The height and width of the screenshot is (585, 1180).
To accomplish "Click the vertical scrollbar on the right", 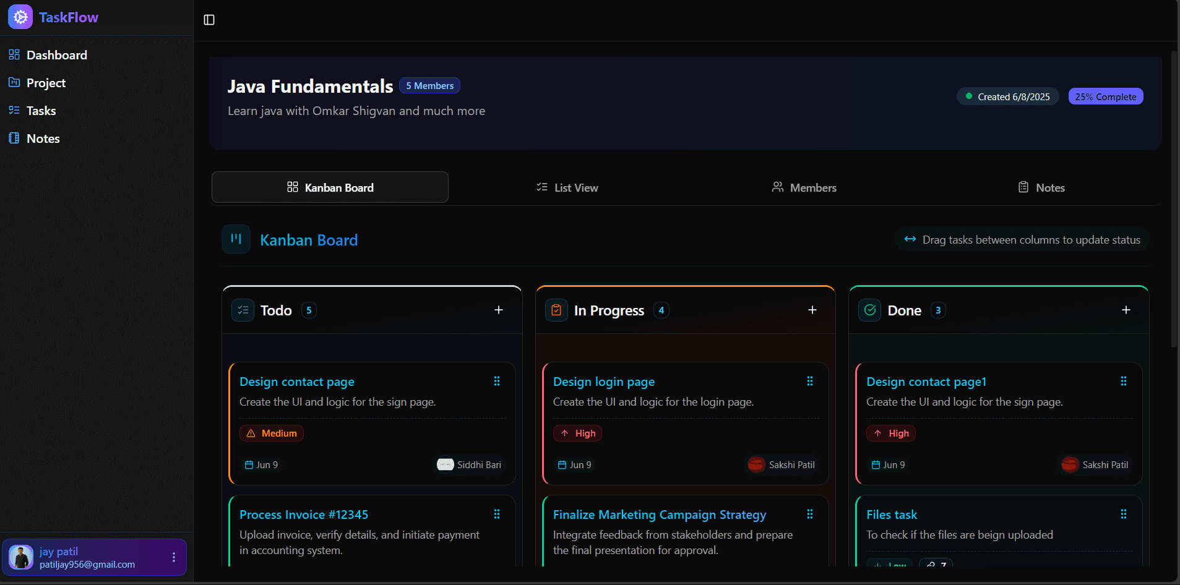I will (x=1174, y=186).
